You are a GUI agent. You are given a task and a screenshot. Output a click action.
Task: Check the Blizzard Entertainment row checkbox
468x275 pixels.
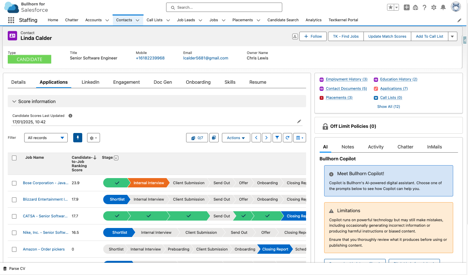[x=14, y=200]
